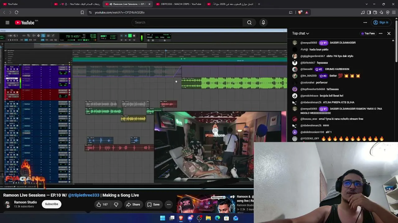Open more actions beside Save
This screenshot has width=398, height=223.
coord(169,204)
